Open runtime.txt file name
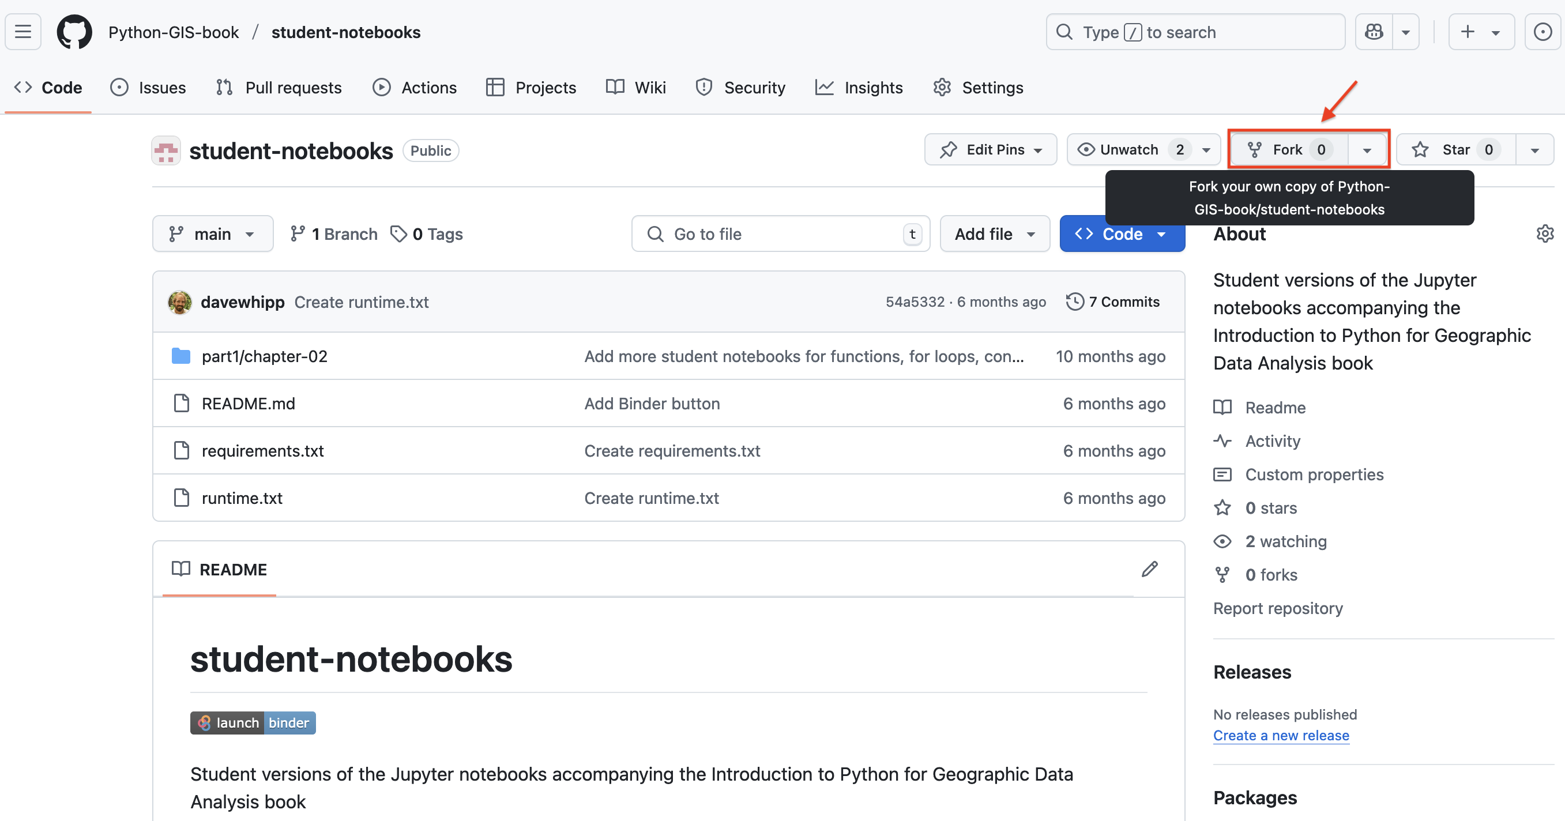Viewport: 1565px width, 821px height. point(242,498)
